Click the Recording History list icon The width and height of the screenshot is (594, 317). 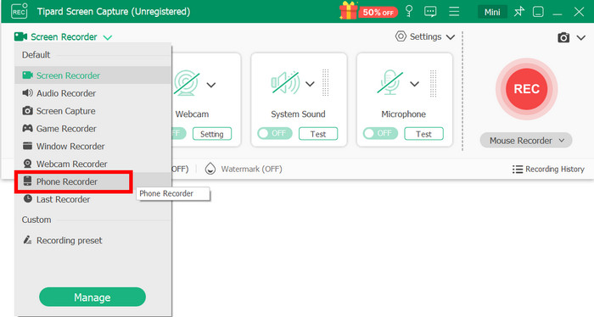[518, 169]
